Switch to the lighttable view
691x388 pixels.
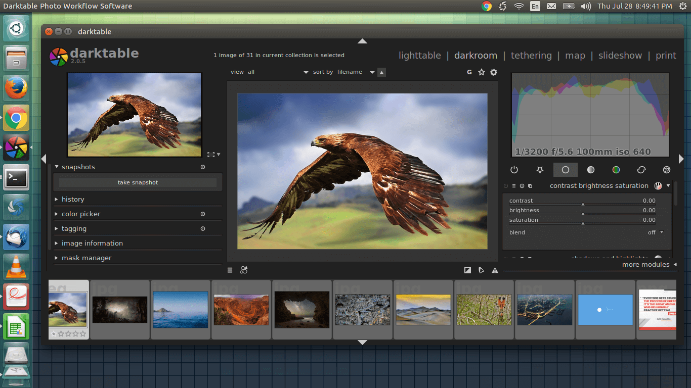click(419, 56)
